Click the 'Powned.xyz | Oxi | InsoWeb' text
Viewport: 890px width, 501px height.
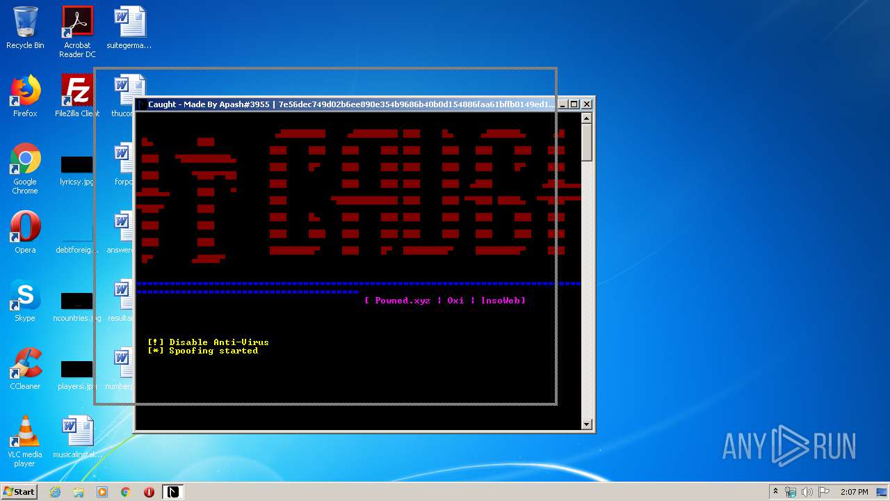(445, 301)
